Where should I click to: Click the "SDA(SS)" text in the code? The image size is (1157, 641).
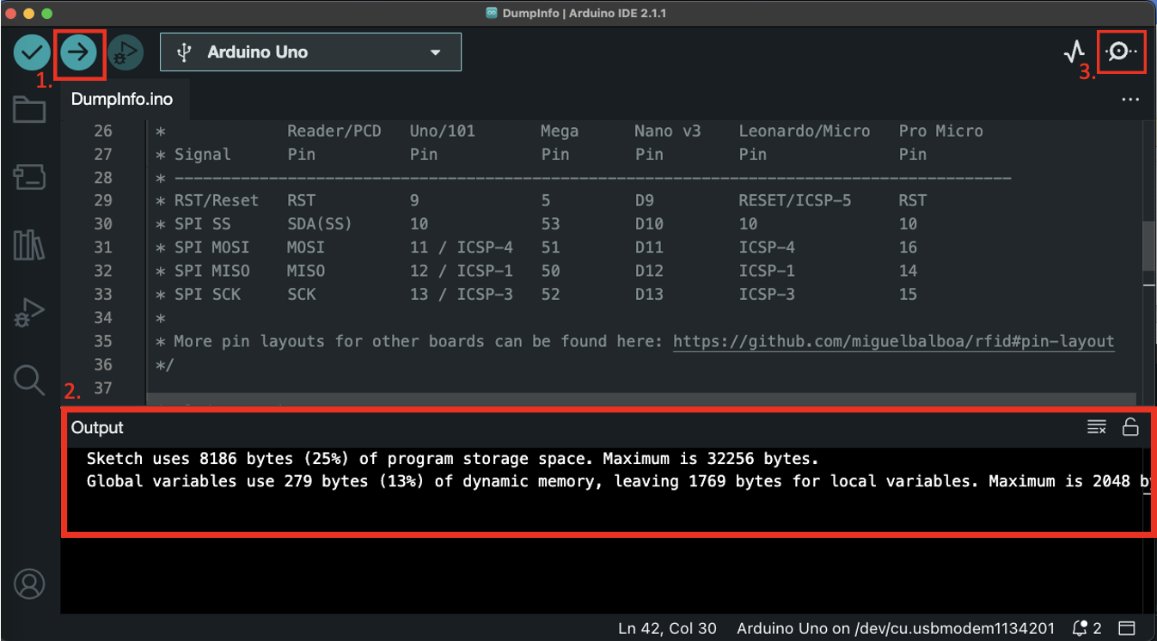click(x=320, y=224)
